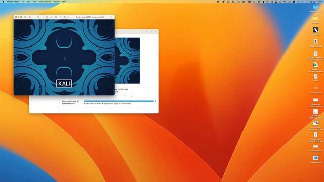Click refresh icon at end of disk usage bar
Image resolution: width=324 pixels, height=182 pixels.
pyautogui.click(x=155, y=101)
